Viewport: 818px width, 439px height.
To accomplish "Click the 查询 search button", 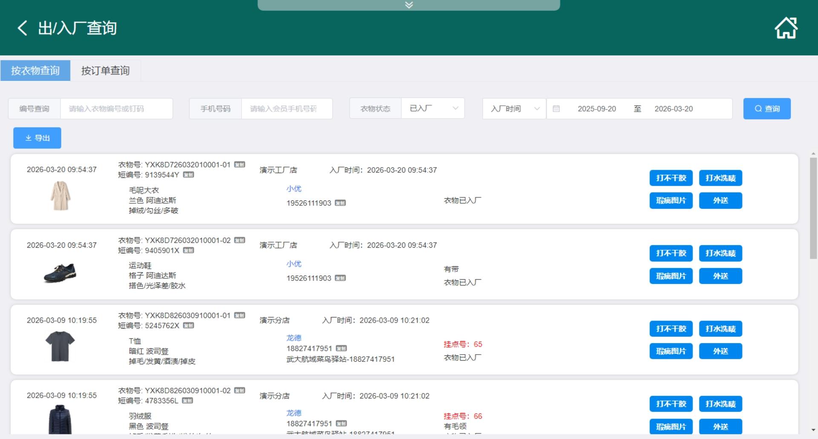I will (x=766, y=109).
